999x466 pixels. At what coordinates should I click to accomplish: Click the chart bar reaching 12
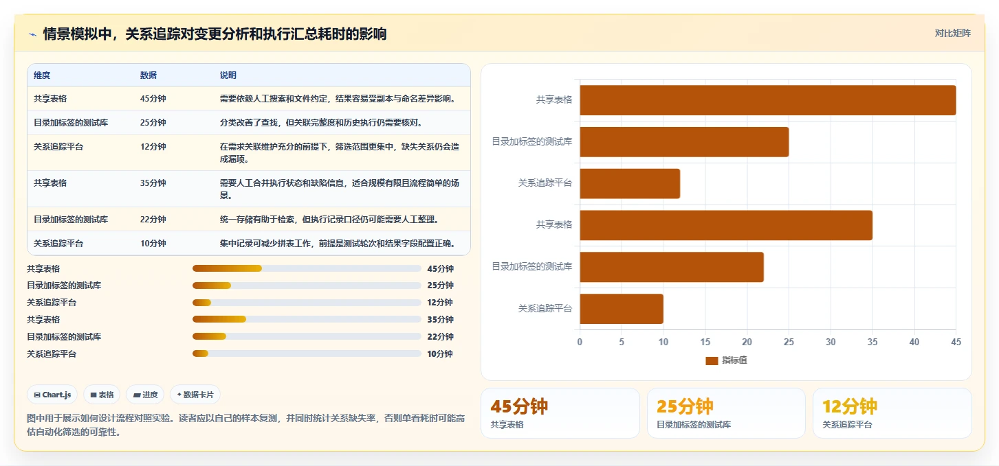630,184
